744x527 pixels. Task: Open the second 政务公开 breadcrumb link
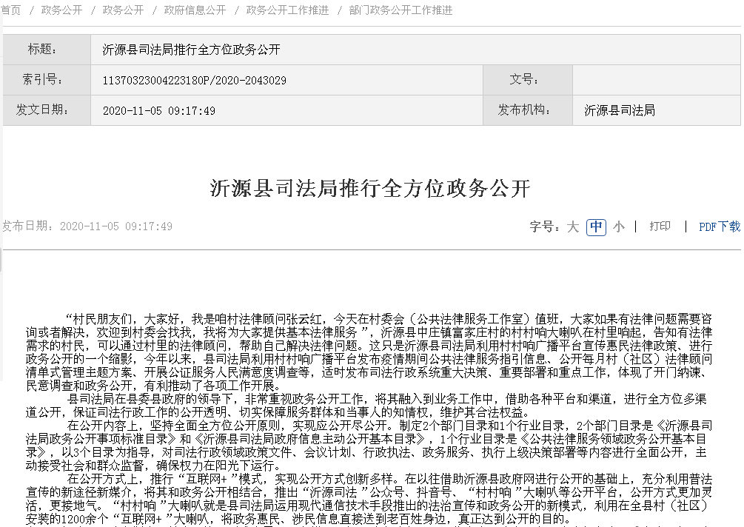pos(123,10)
